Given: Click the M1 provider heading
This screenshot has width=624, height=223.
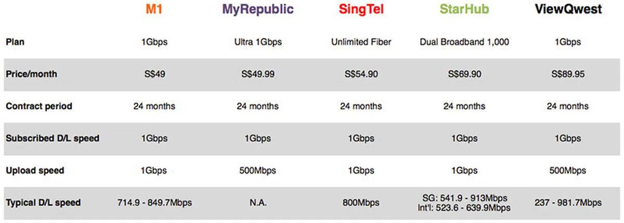Looking at the screenshot, I should pyautogui.click(x=155, y=9).
